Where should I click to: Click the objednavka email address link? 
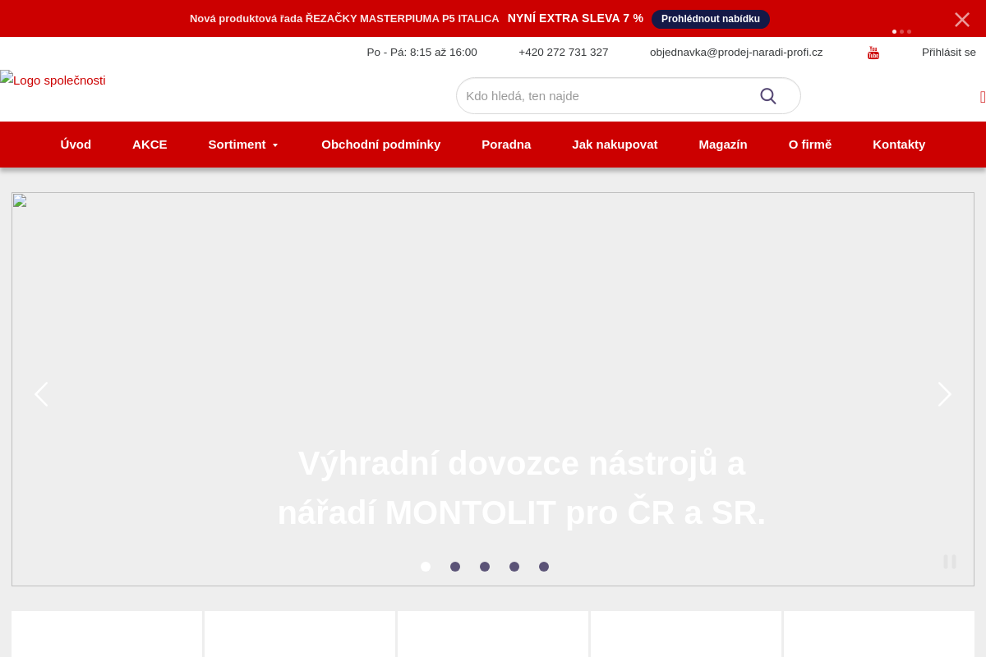[736, 53]
